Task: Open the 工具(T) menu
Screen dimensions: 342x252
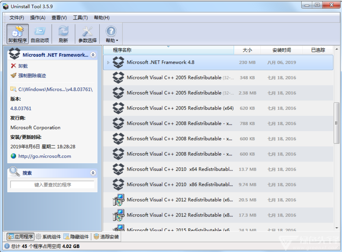Action: (80, 18)
